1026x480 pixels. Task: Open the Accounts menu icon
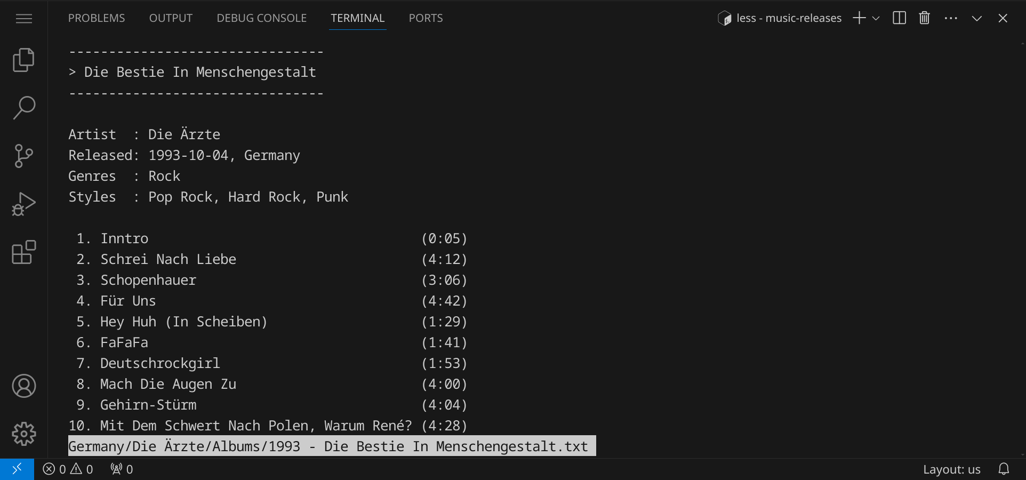click(23, 386)
